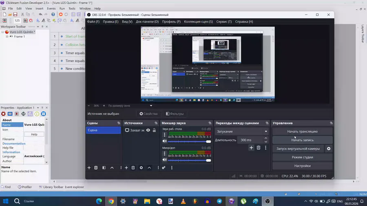The width and height of the screenshot is (367, 206).
Task: Add a new scene in the OBS Сцены panel
Action: pos(89,168)
